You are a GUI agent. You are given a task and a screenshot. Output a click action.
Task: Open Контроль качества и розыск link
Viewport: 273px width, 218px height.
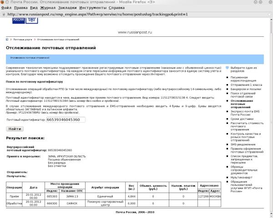pos(246,137)
